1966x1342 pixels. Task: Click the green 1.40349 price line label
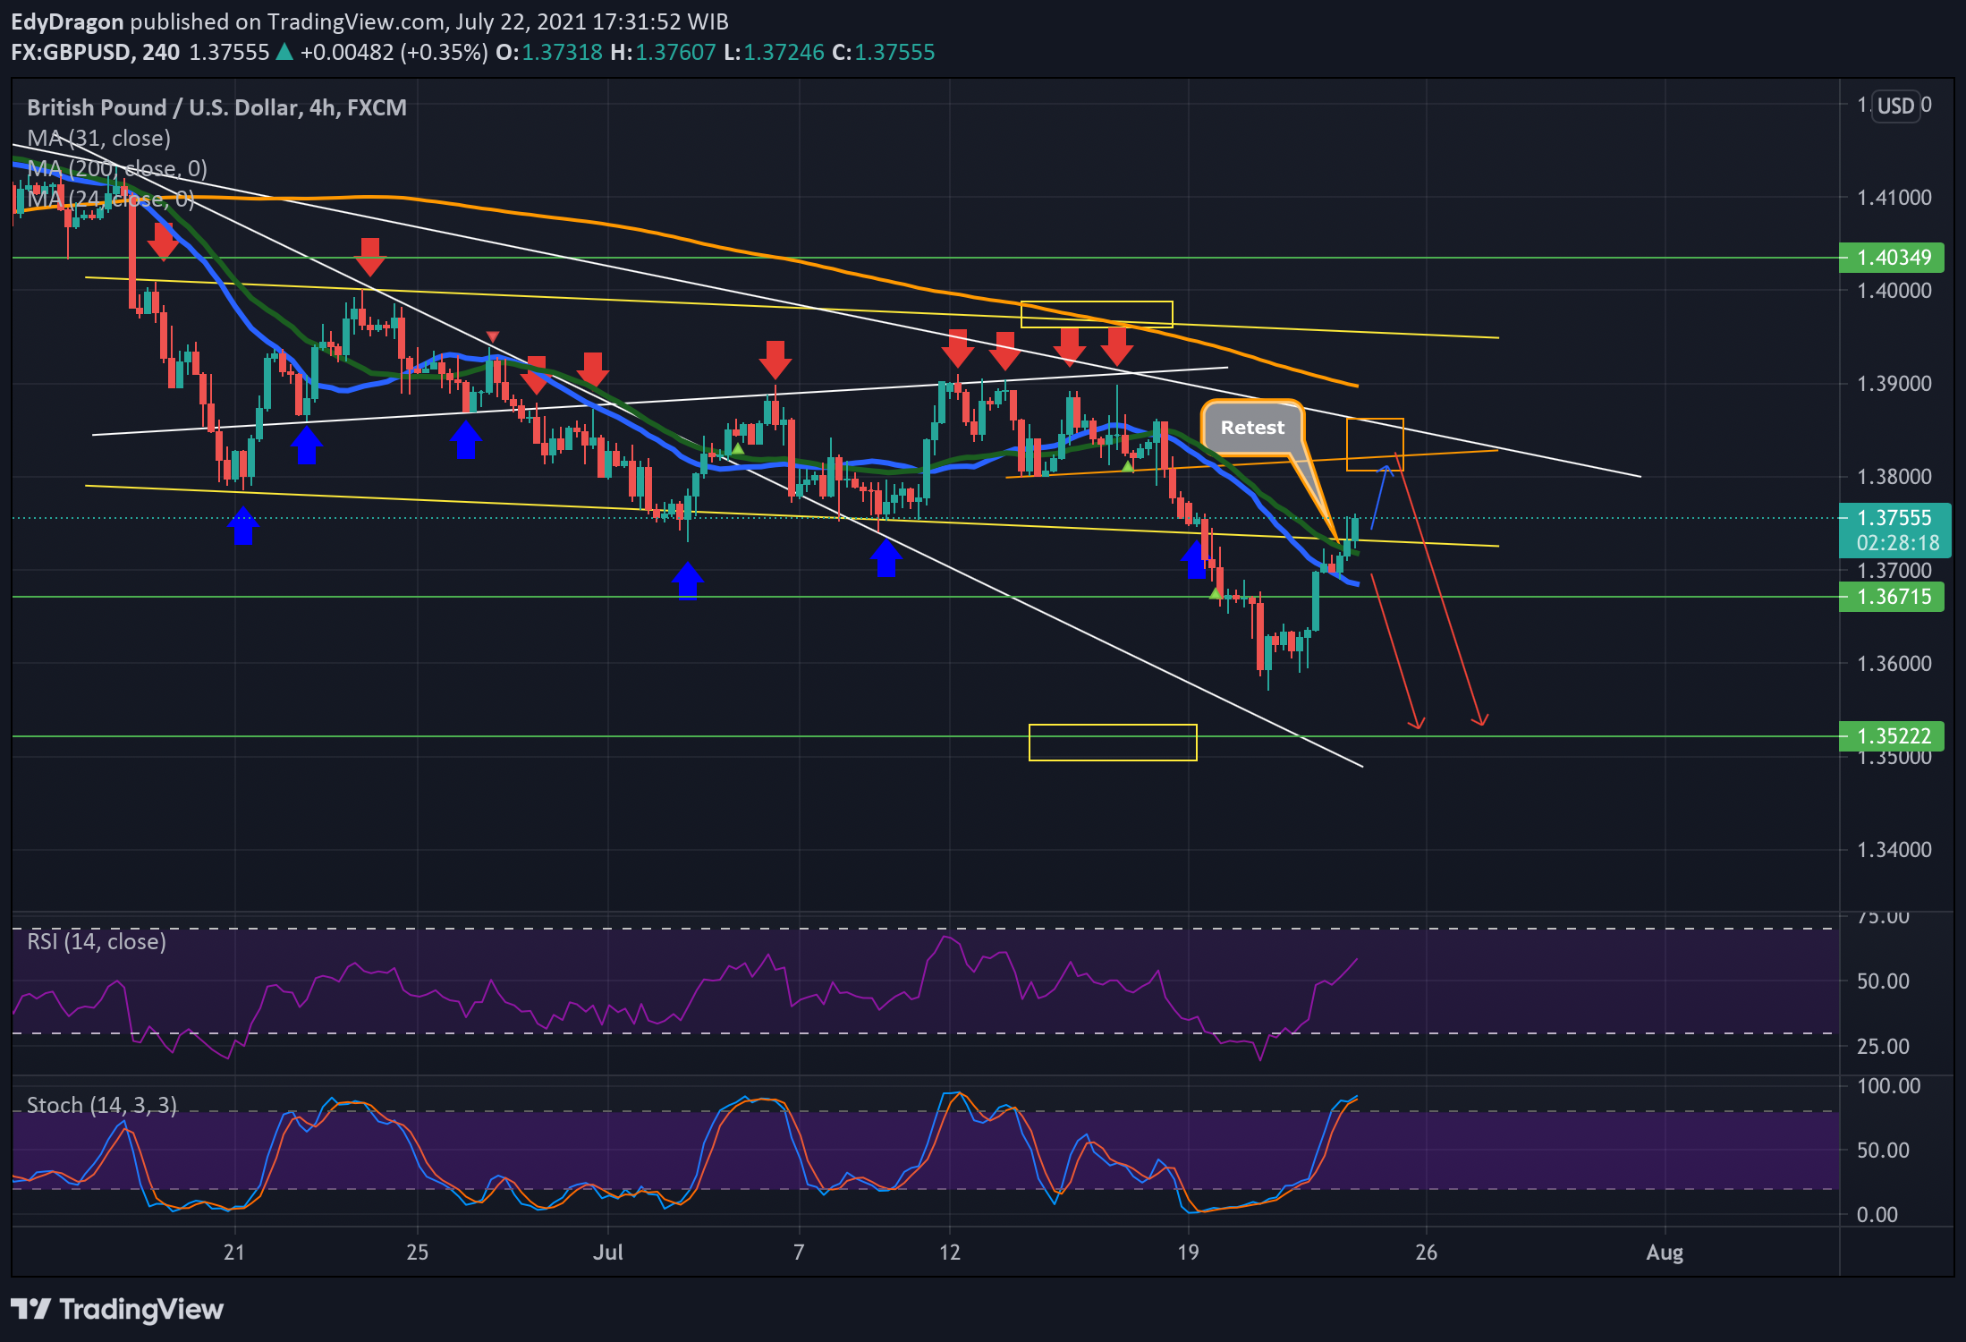pyautogui.click(x=1892, y=258)
